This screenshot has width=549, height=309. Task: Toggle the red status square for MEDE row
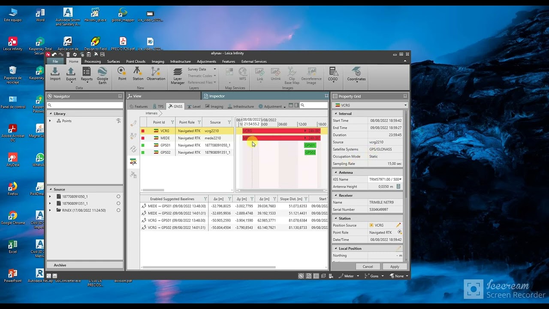click(x=143, y=138)
